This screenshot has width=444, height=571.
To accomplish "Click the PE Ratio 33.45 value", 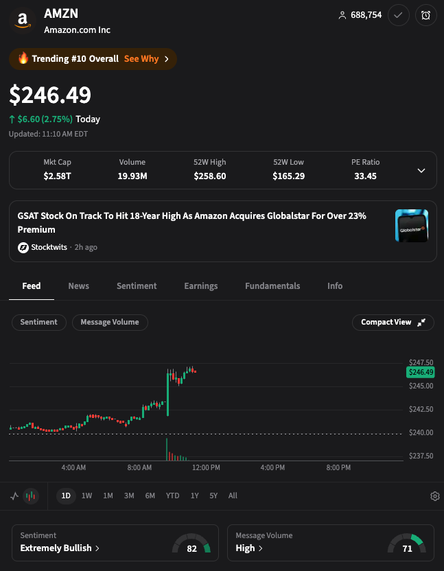I will 365,176.
